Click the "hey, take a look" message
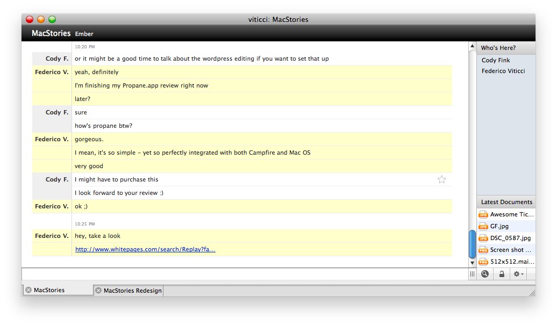Viewport: 557px width, 326px height. [97, 236]
